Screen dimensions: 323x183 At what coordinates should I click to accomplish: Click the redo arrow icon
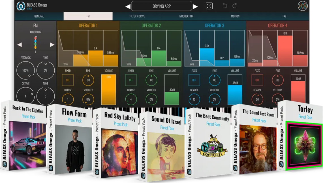tap(235, 6)
